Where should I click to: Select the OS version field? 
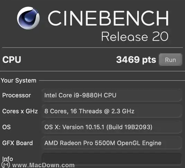(x=112, y=127)
